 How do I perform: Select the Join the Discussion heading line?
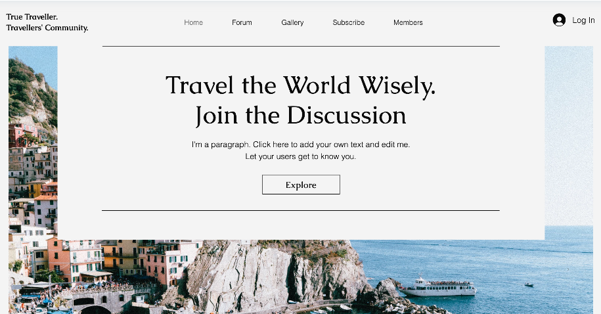pos(301,116)
